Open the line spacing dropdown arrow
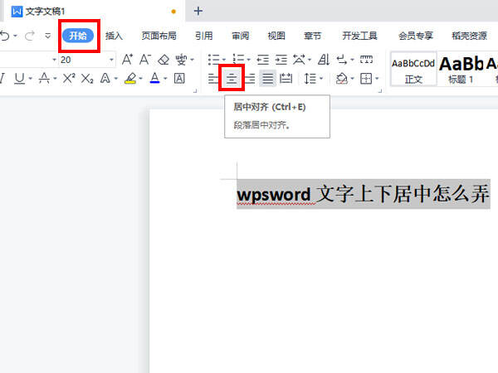This screenshot has height=373, width=498. (x=321, y=79)
